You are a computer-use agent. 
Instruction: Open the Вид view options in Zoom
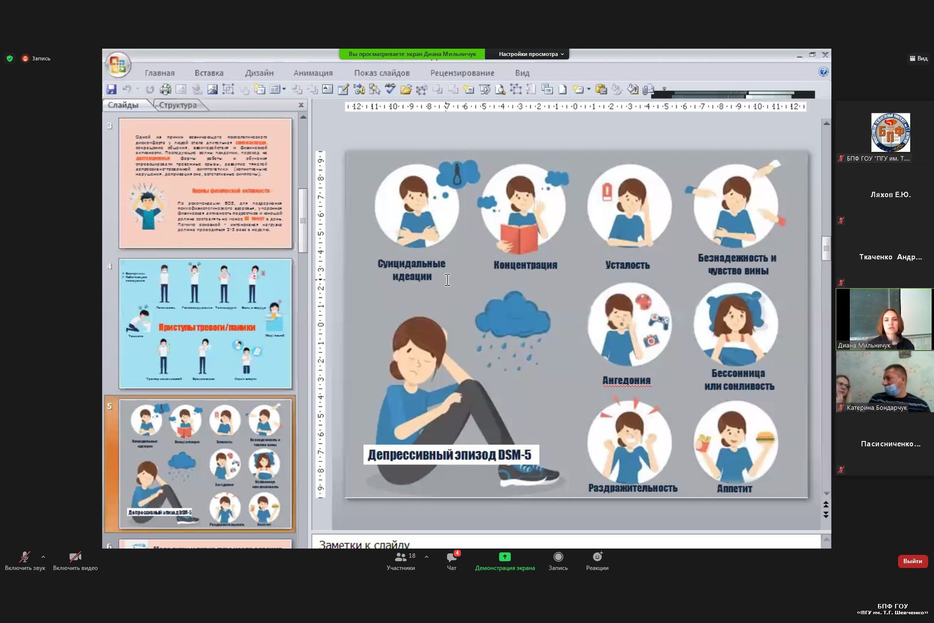point(918,58)
